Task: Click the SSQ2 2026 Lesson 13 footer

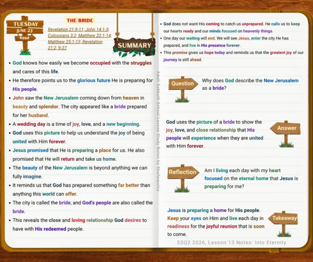Action: (231, 242)
